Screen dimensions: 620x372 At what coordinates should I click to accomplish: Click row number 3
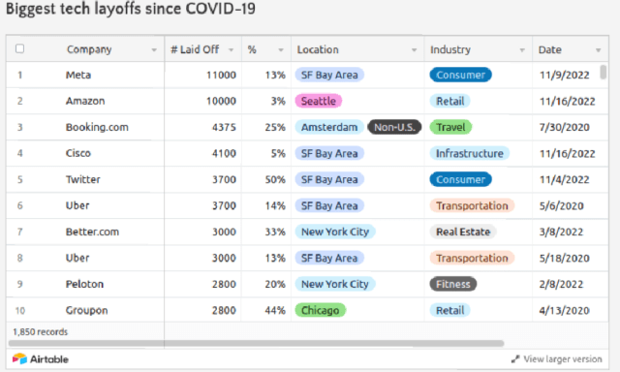[x=19, y=127]
